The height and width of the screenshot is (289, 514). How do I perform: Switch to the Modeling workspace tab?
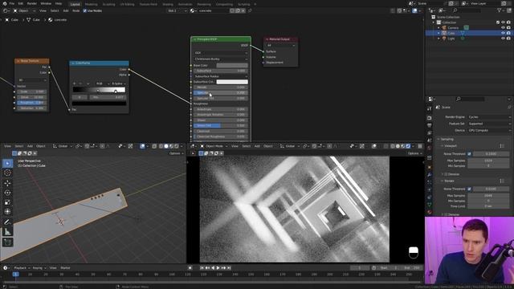(91, 4)
